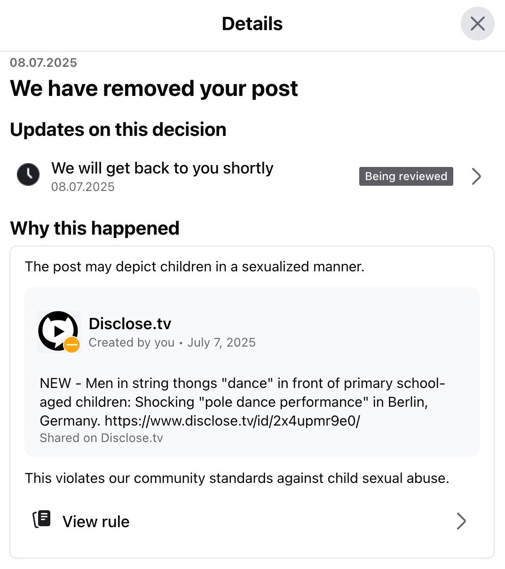The width and height of the screenshot is (505, 569).
Task: Select "We will get back to you shortly"
Action: pos(162,168)
